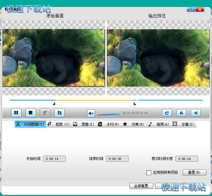Click the scissors icon on the time-trim tab
212x196 pixels.
point(18,124)
